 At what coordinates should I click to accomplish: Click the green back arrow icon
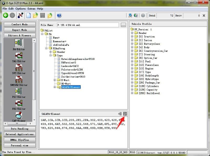(6, 15)
